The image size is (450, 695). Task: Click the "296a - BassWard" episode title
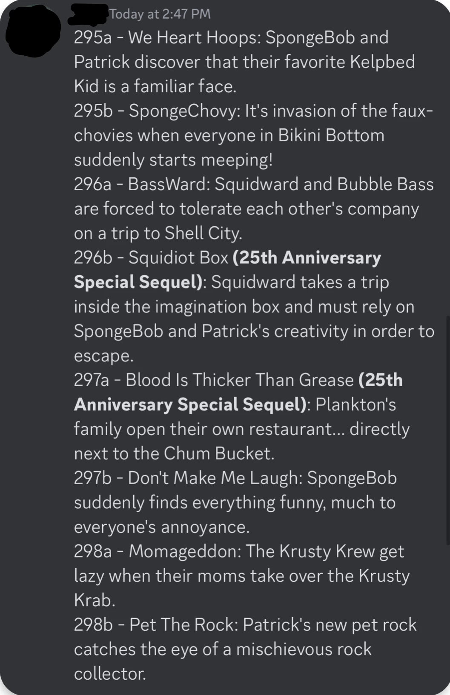tap(142, 184)
